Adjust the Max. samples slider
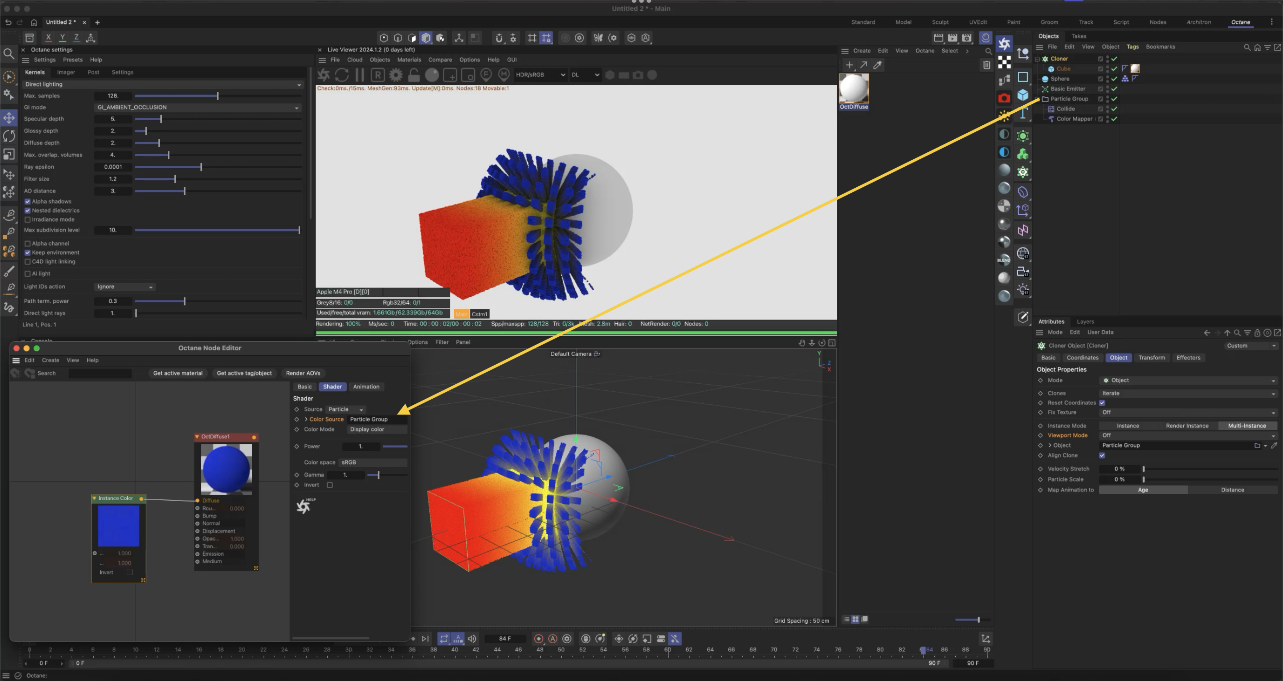 click(x=218, y=95)
